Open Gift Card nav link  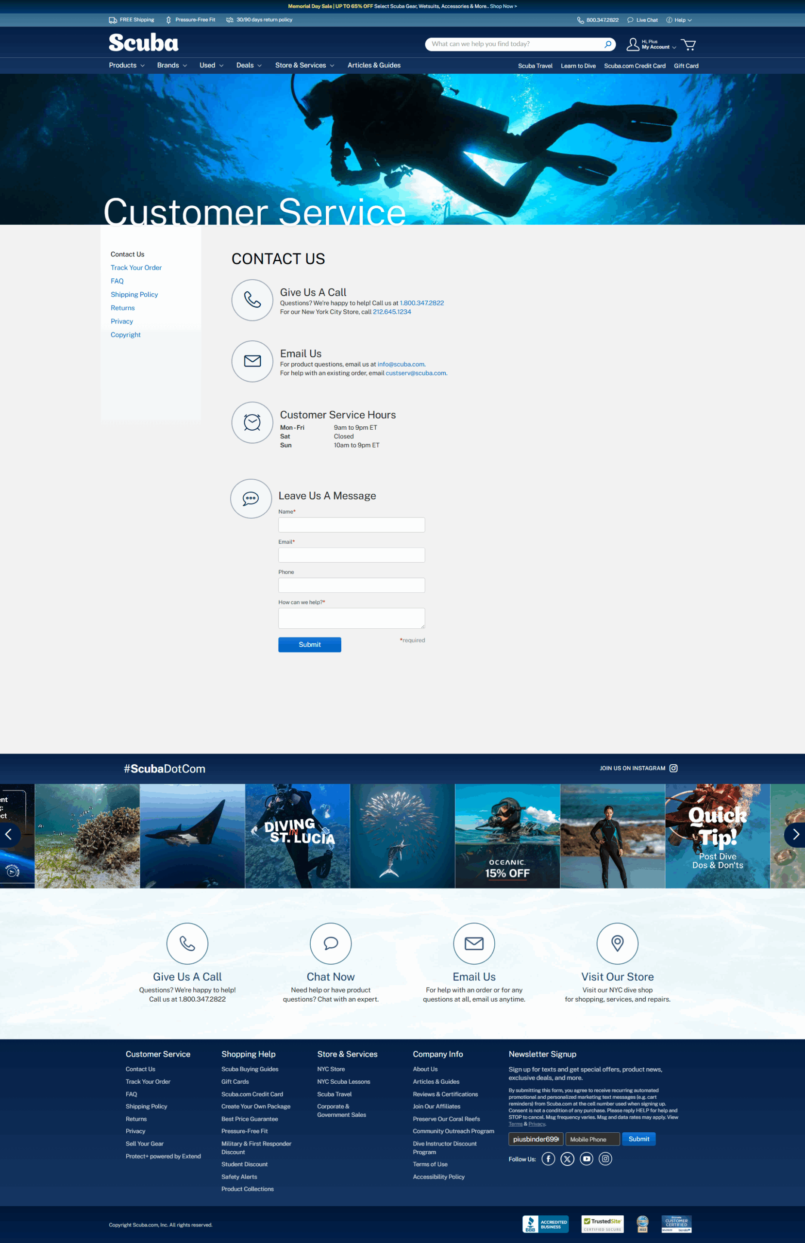(686, 66)
